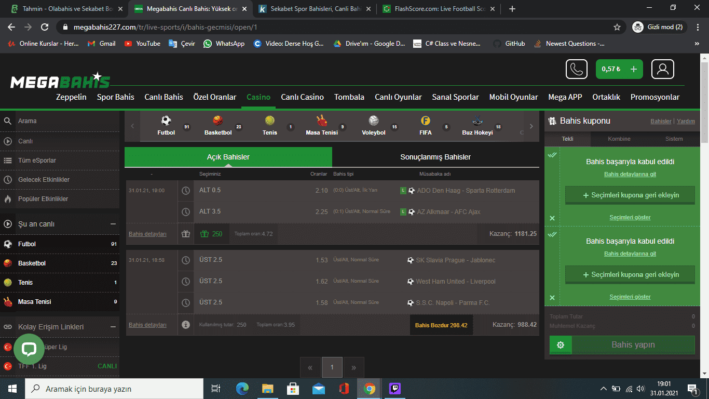
Task: Click the Bahis yapın button
Action: click(633, 345)
